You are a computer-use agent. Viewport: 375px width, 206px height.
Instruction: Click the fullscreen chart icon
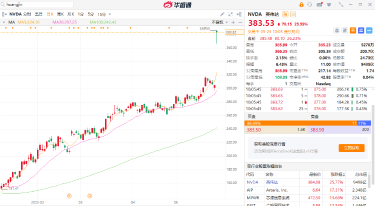(x=230, y=14)
